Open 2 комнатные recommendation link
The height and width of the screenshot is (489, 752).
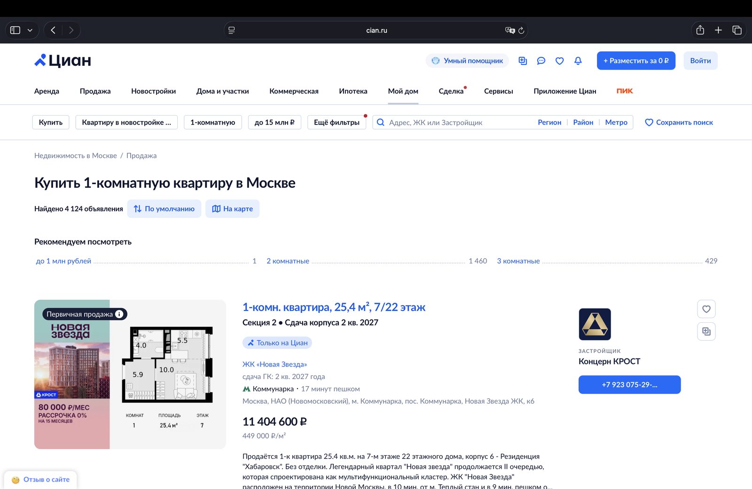(288, 261)
